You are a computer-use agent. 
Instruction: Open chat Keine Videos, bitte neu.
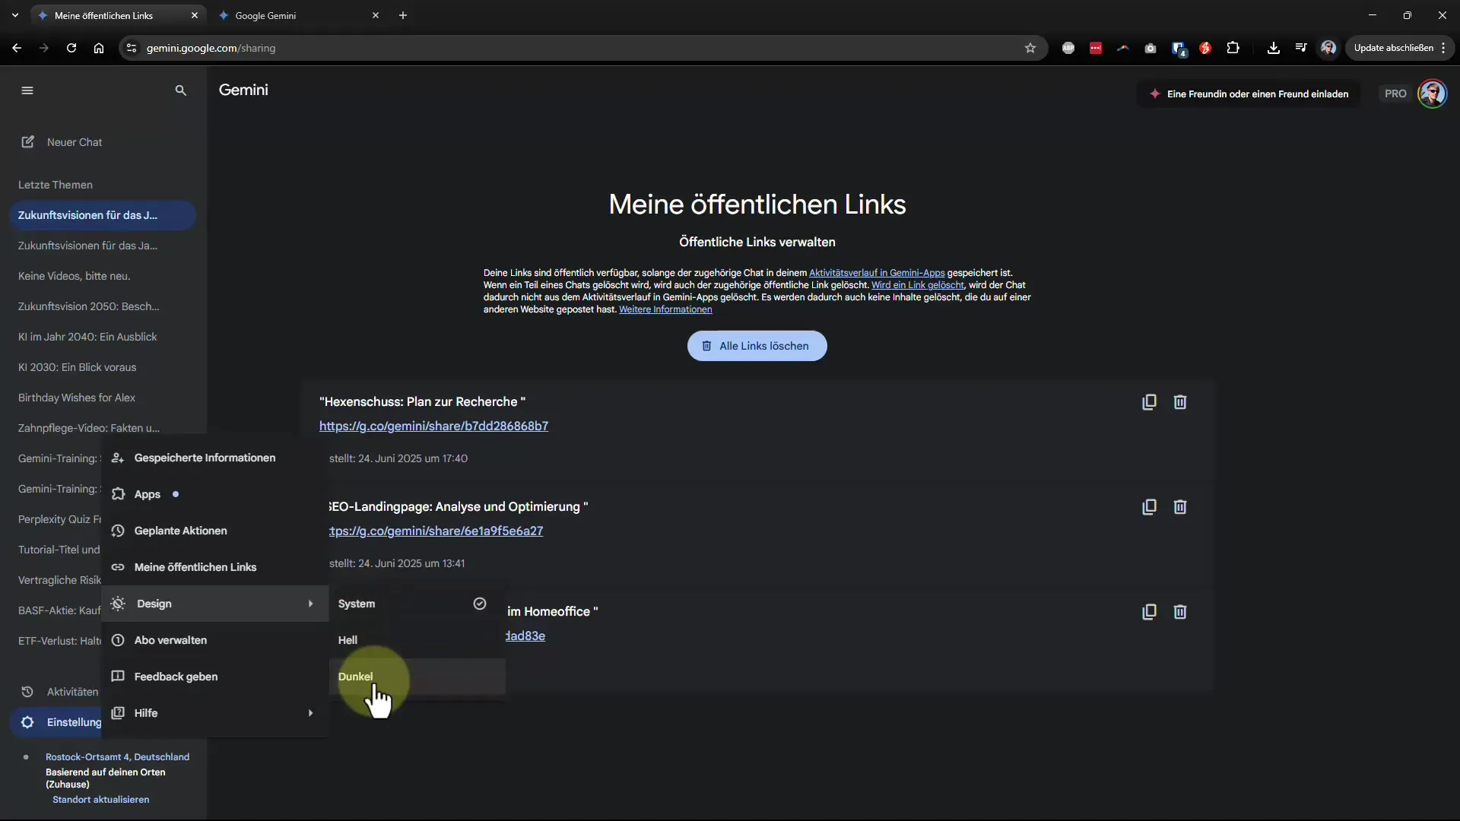[103, 276]
